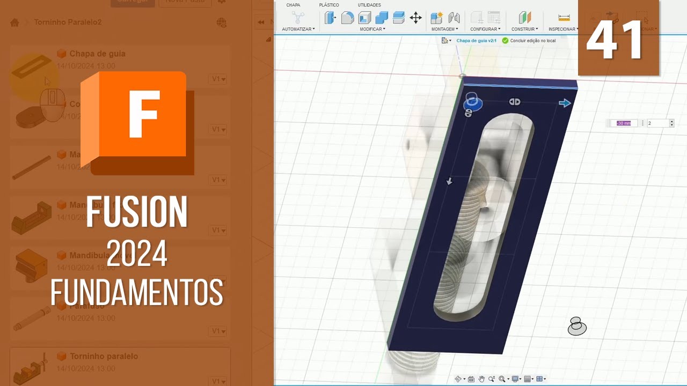Screen dimensions: 687x386
Task: Click the Grid and Snaps icon
Action: point(528,379)
